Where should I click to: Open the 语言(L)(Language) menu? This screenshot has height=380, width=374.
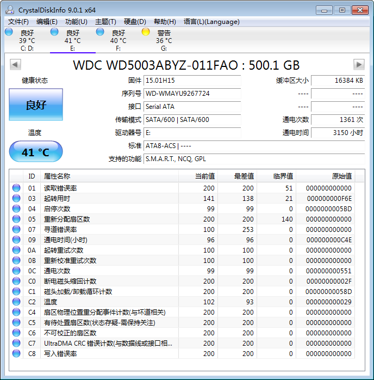211,22
